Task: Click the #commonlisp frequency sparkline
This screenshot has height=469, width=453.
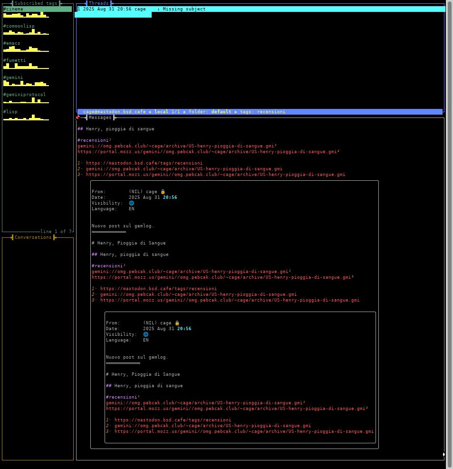Action: (26, 31)
